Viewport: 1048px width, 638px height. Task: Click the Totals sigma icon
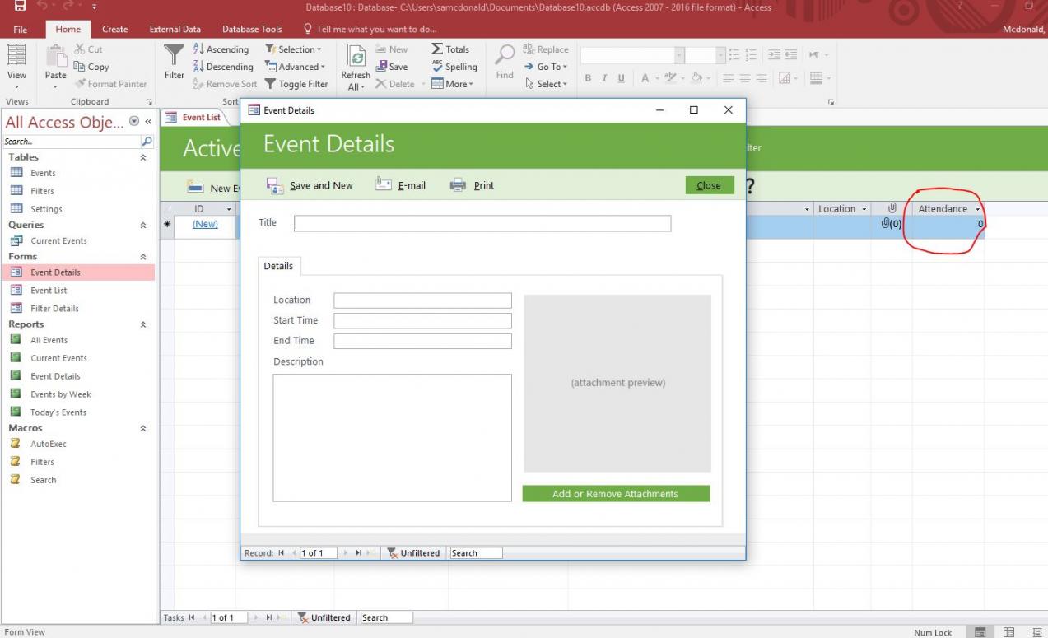click(x=437, y=49)
